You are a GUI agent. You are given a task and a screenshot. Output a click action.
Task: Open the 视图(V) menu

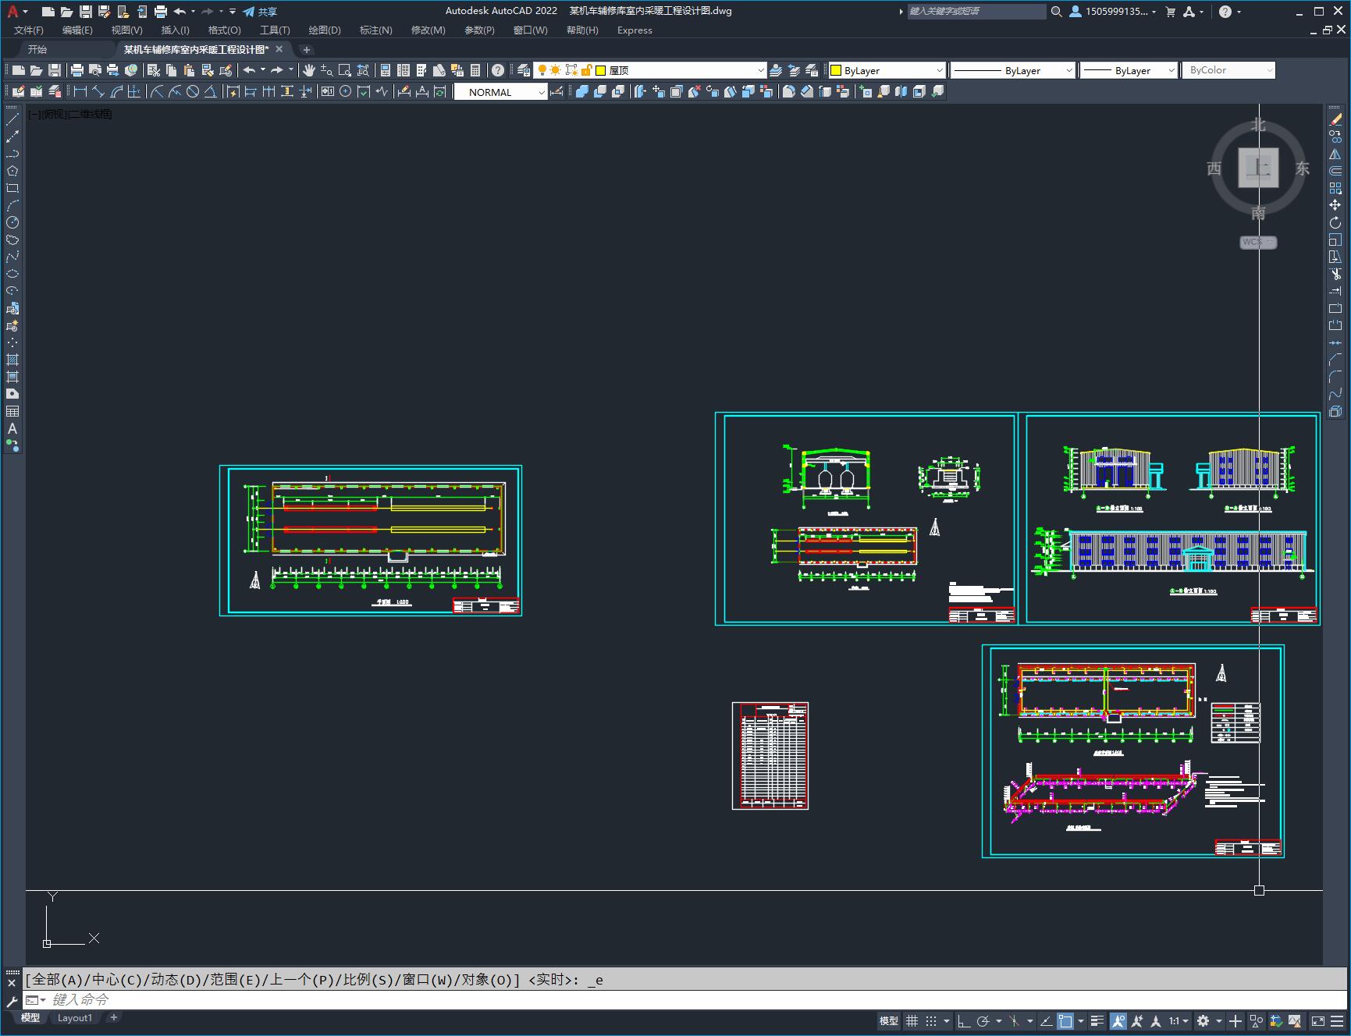pyautogui.click(x=126, y=30)
